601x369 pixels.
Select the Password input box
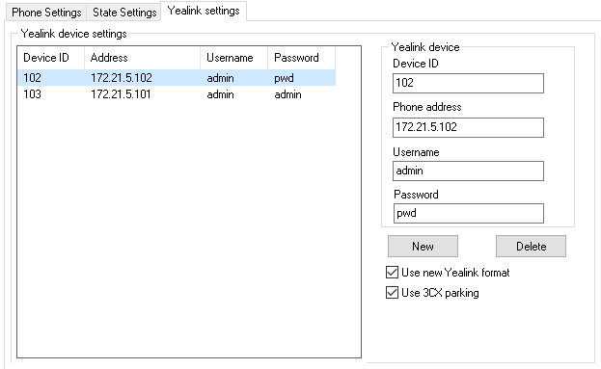469,213
